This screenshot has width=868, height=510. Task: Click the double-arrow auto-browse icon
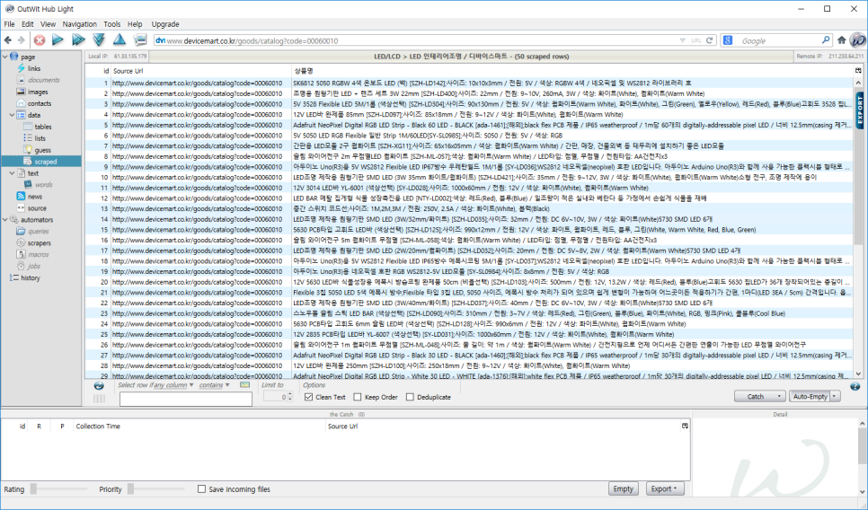78,40
